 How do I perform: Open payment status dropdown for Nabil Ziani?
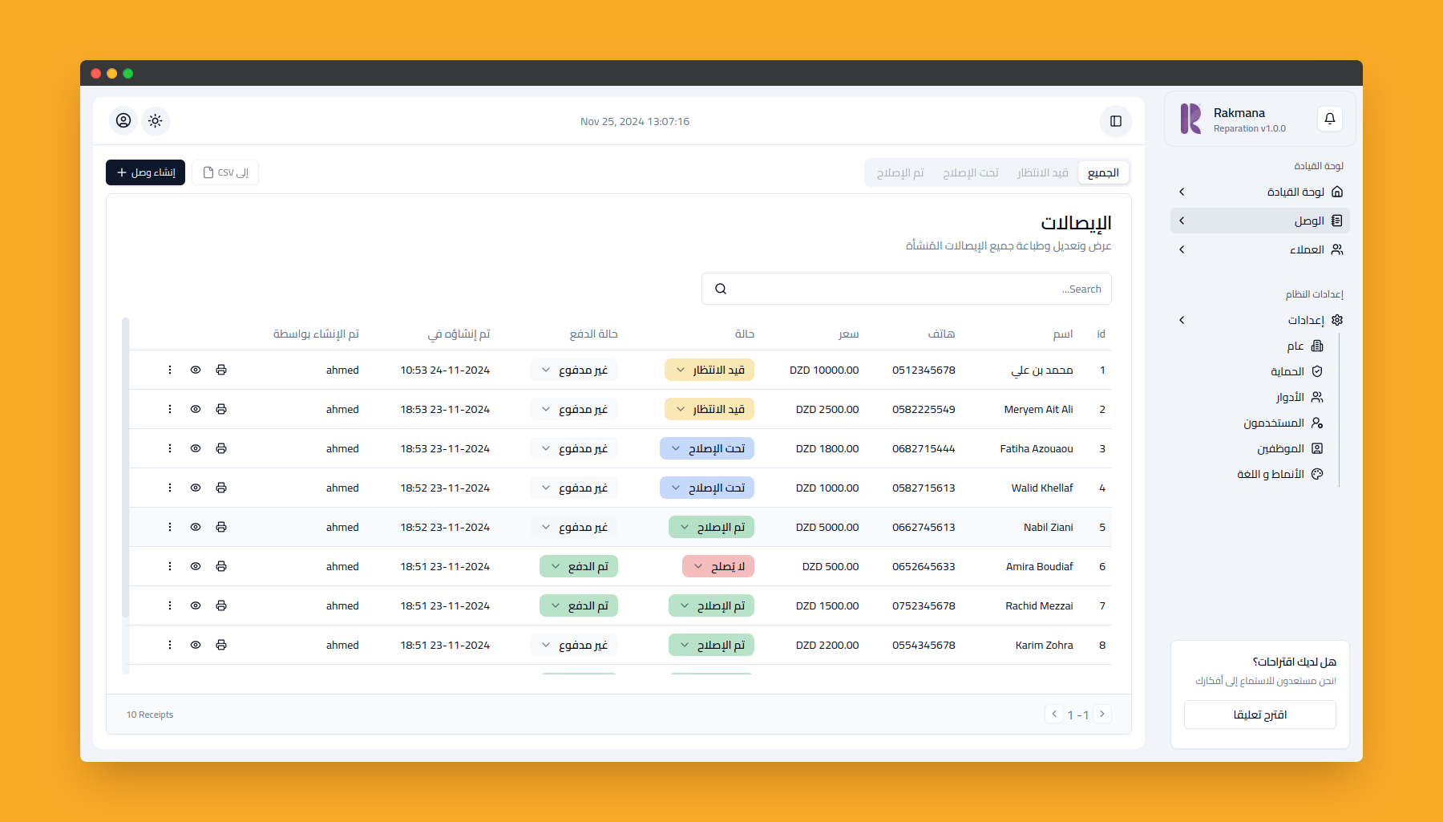(x=574, y=527)
